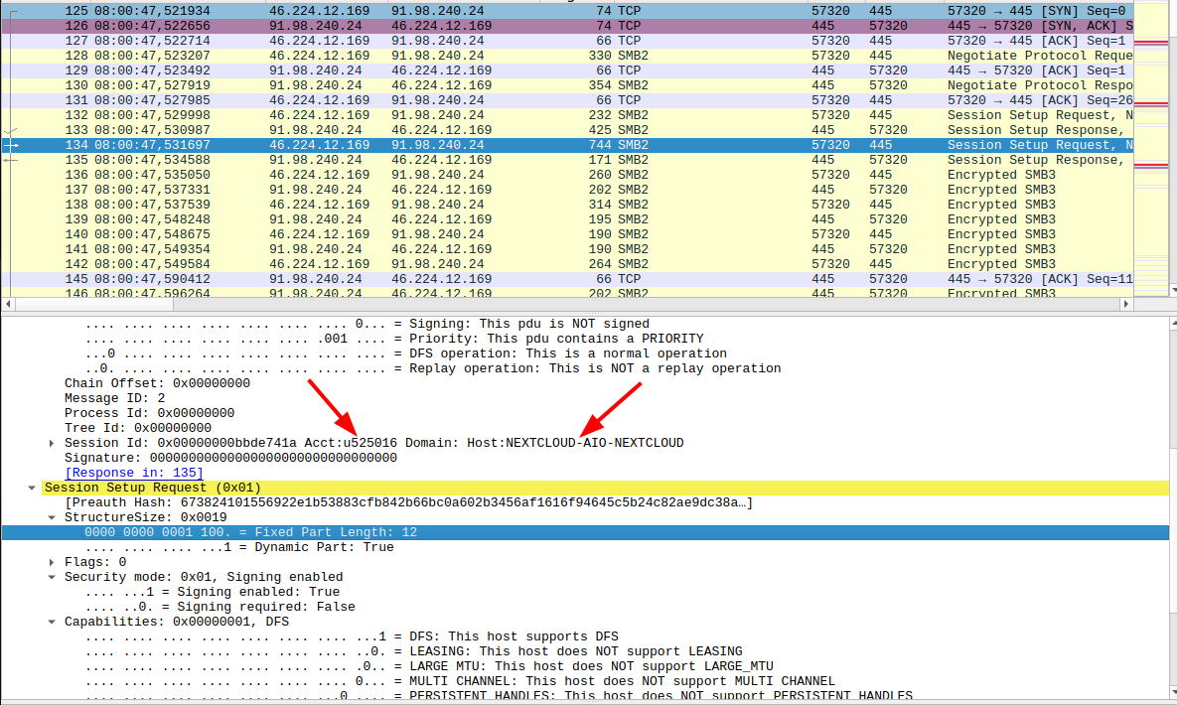
Task: Select the Signing required: False line
Action: 221,607
